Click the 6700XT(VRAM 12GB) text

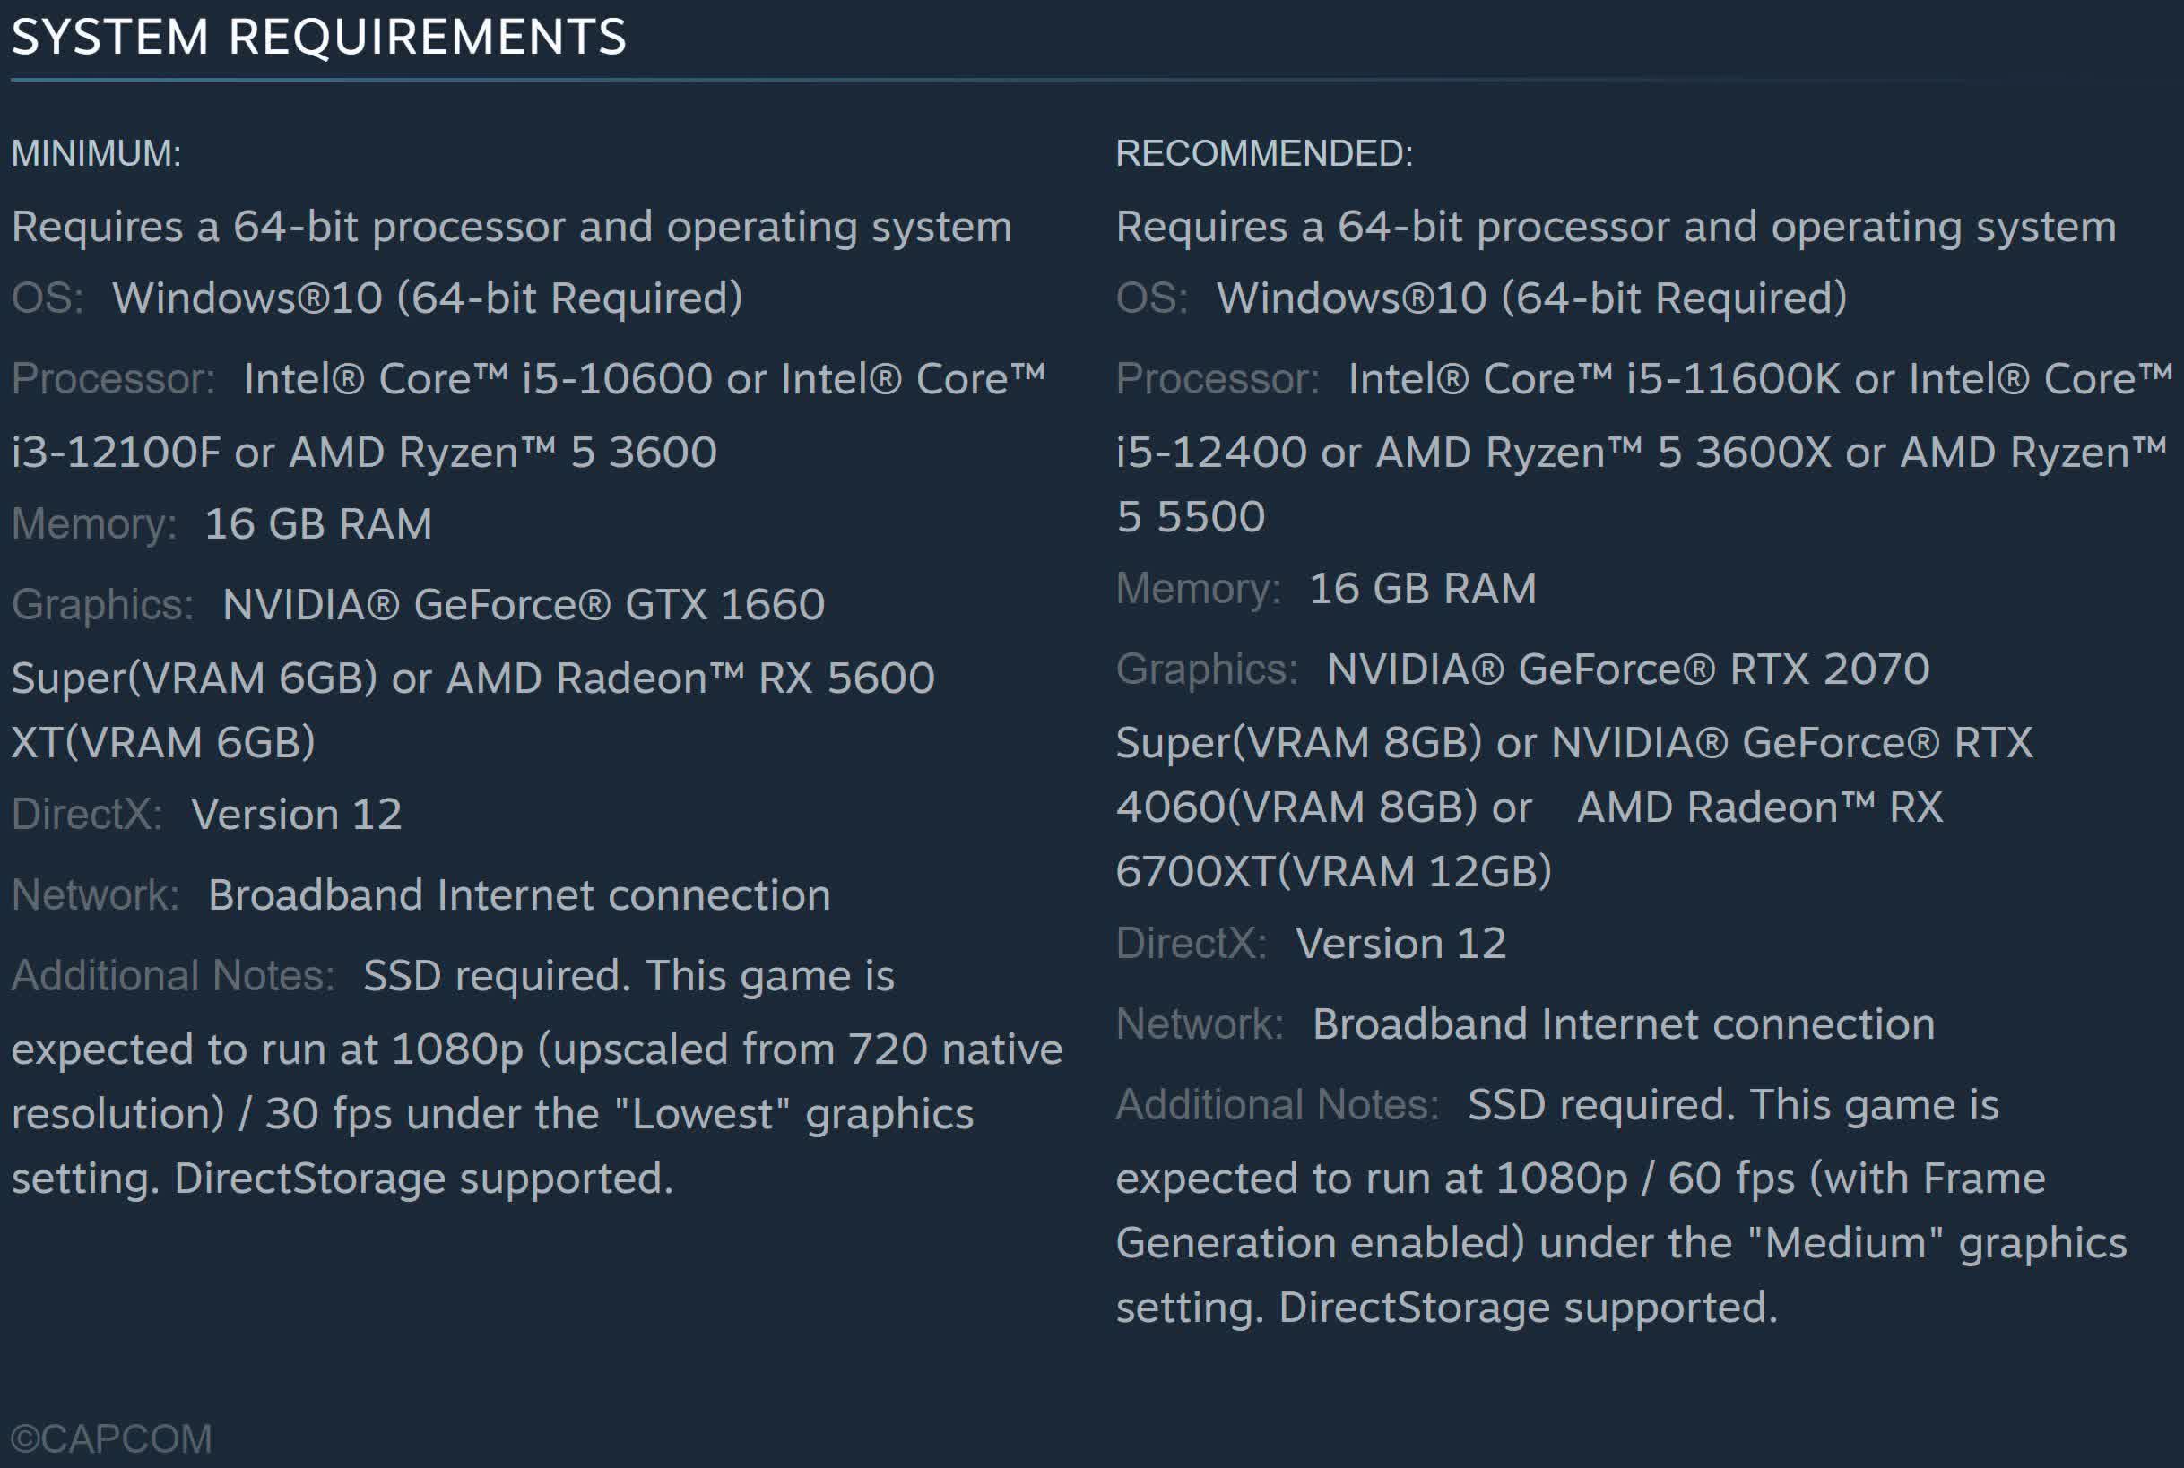[x=1334, y=872]
